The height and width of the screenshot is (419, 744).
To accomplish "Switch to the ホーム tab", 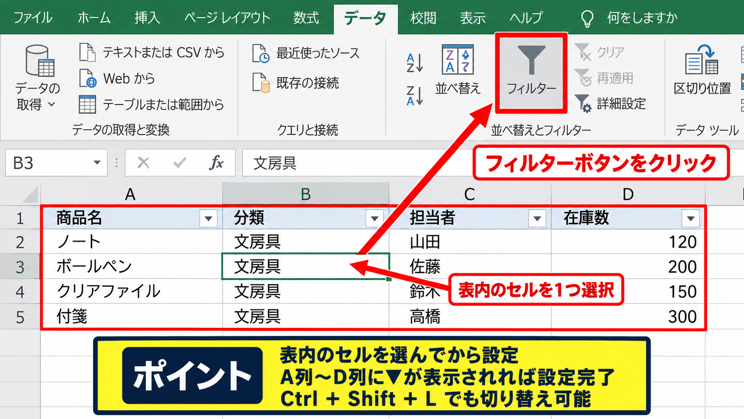I will [x=94, y=18].
